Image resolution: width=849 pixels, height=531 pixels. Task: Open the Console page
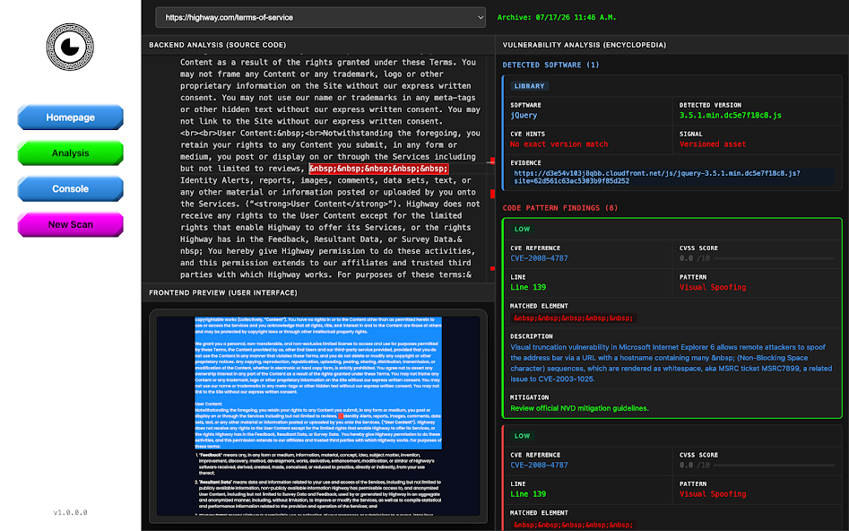71,189
